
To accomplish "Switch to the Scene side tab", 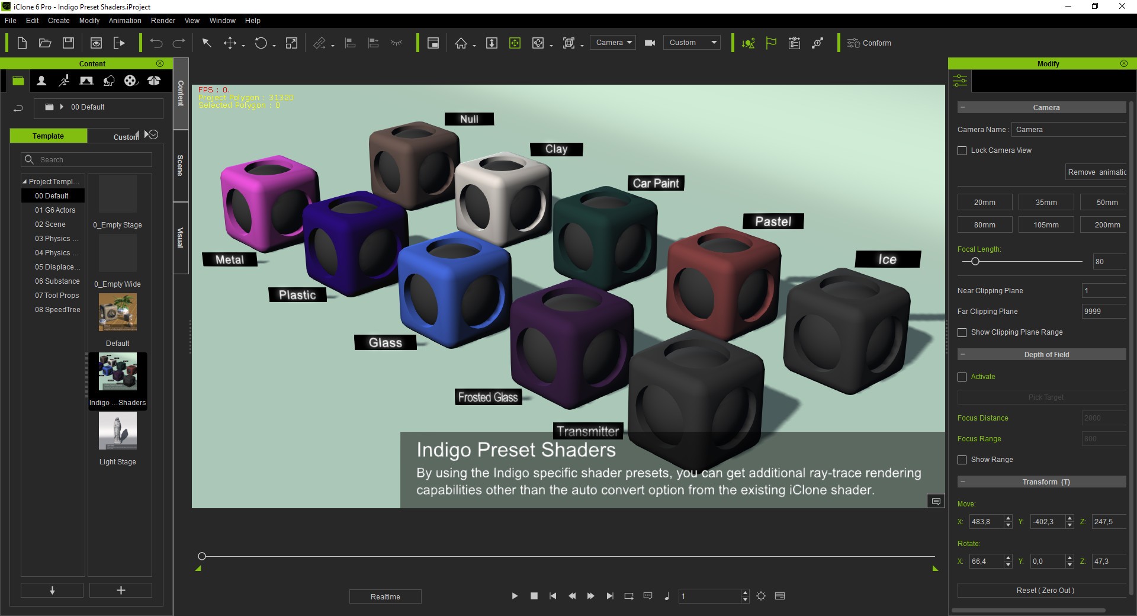I will point(181,166).
